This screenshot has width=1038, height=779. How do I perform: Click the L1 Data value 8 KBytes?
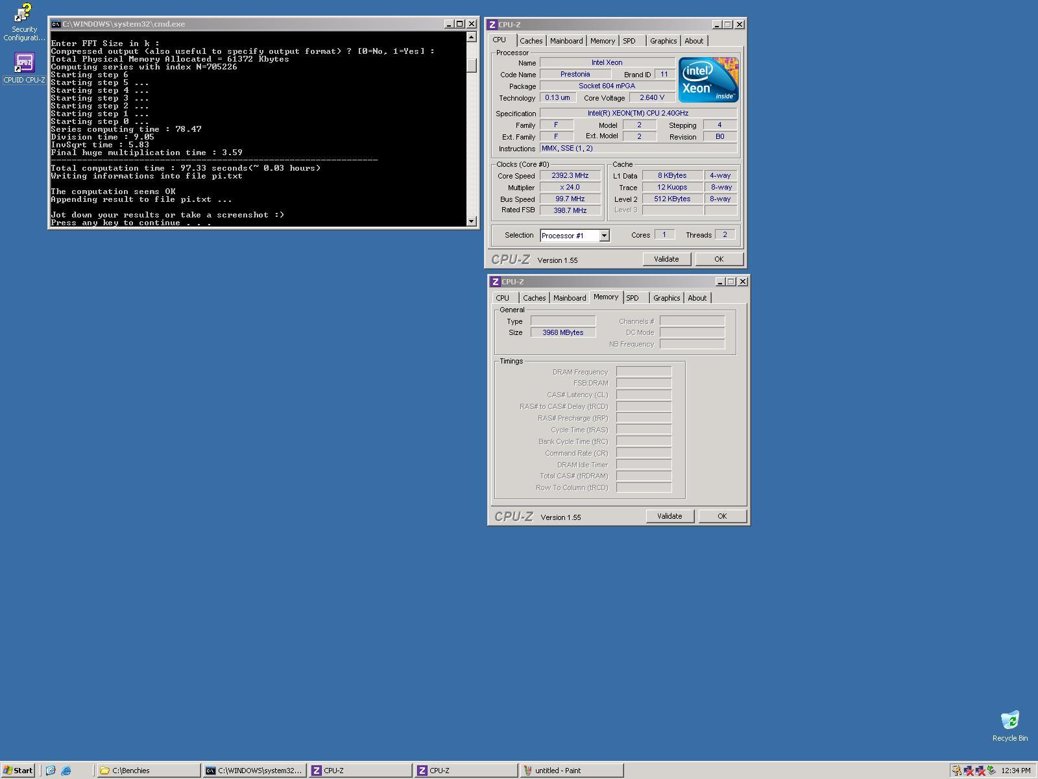(x=672, y=175)
